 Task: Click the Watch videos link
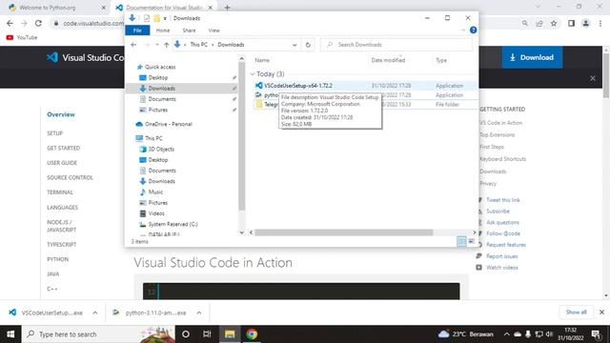click(x=502, y=268)
